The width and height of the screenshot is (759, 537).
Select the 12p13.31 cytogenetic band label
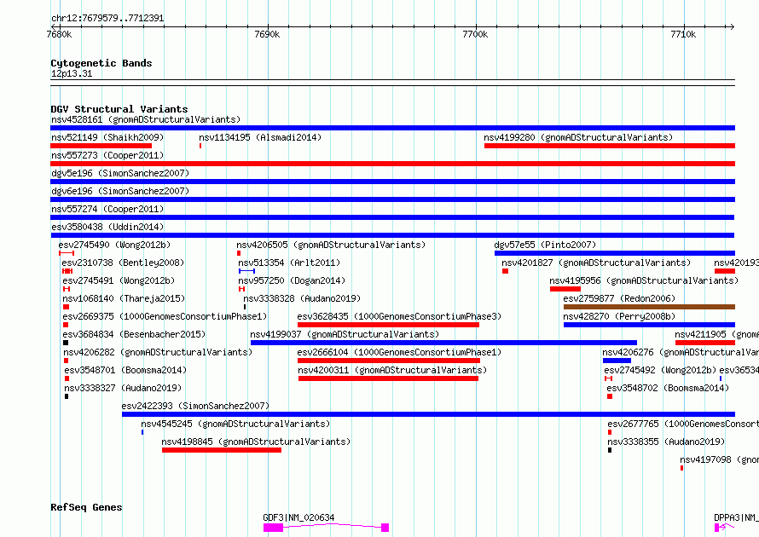pos(72,73)
